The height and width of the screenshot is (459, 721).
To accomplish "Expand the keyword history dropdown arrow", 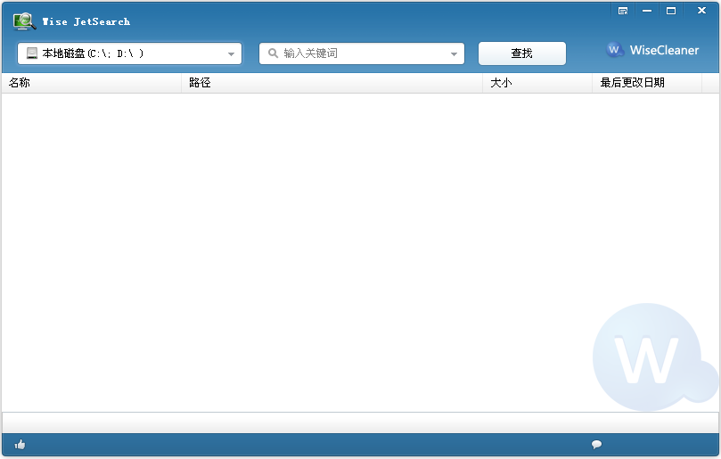I will click(x=454, y=53).
